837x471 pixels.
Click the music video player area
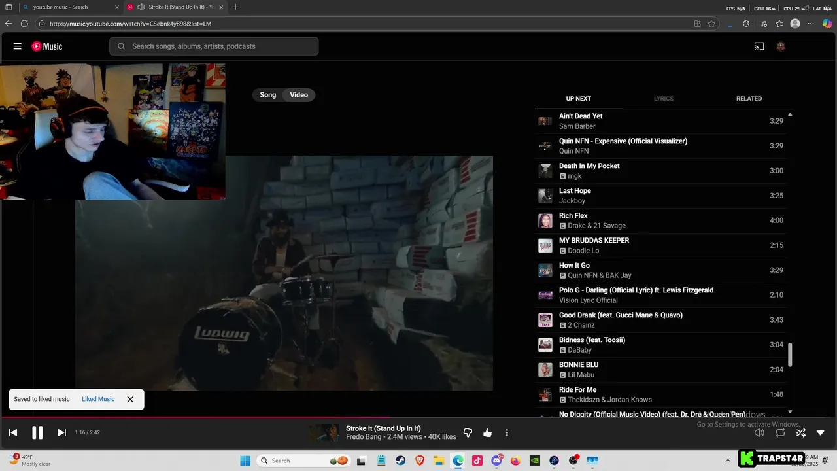(284, 273)
